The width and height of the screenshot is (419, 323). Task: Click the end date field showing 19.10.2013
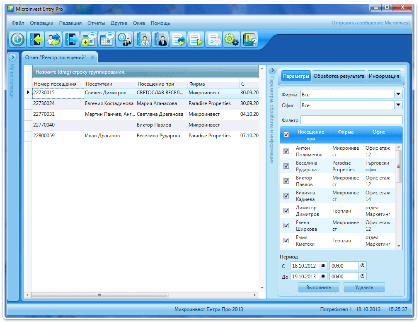pyautogui.click(x=304, y=276)
